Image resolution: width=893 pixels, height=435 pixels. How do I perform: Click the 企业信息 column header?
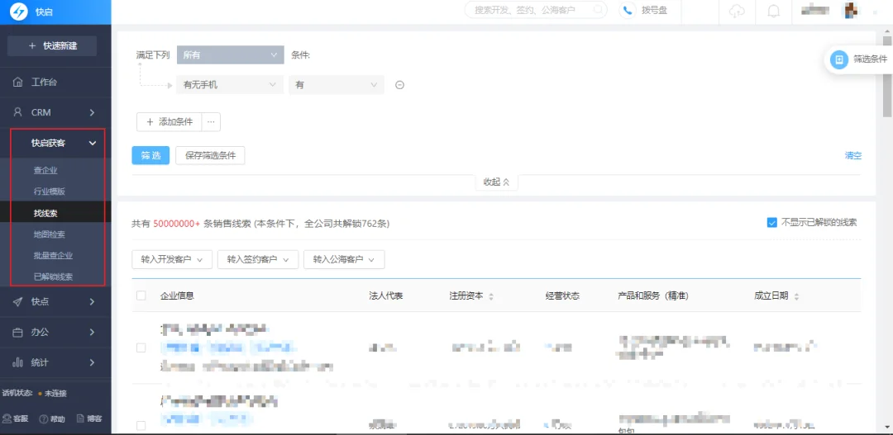coord(177,296)
